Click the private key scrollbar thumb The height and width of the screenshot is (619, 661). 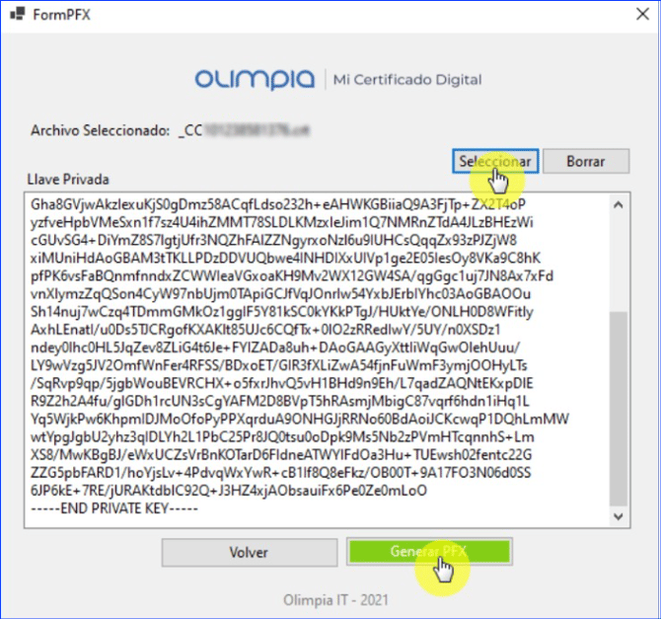(619, 409)
